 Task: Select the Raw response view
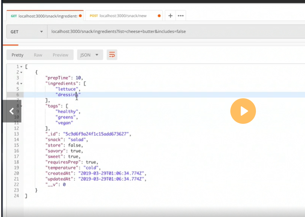click(38, 55)
